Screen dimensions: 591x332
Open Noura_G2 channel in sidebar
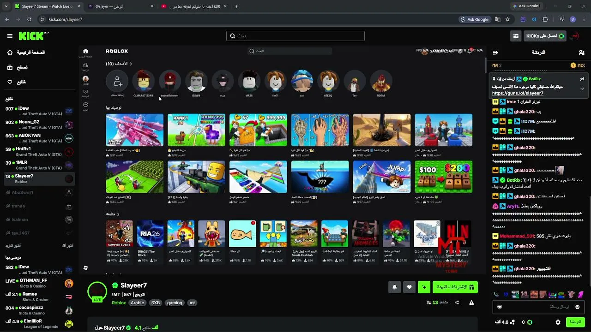[x=39, y=125]
